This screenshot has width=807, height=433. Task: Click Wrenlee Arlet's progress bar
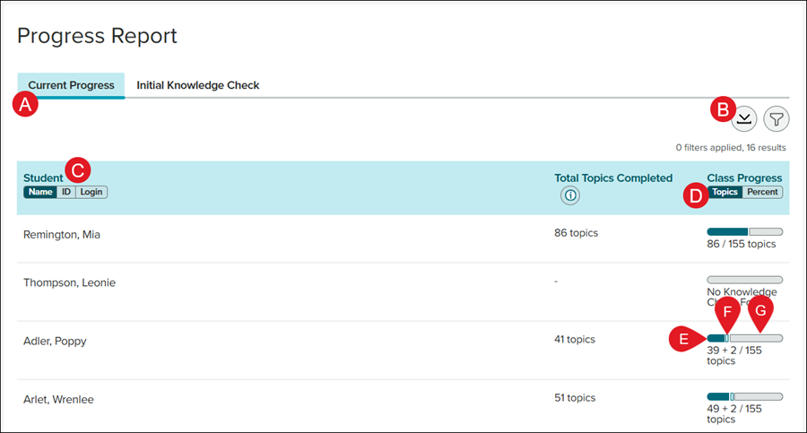(744, 396)
